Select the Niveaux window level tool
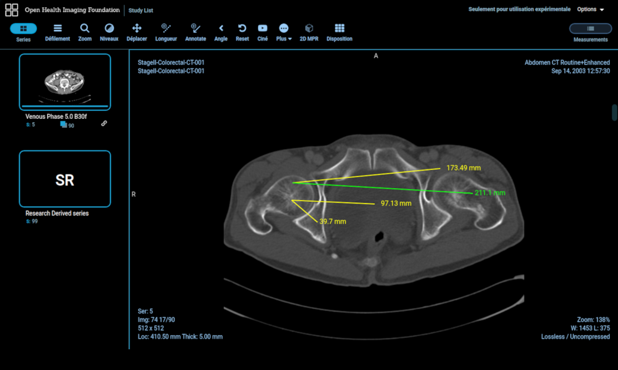Viewport: 618px width, 370px height. 109,32
